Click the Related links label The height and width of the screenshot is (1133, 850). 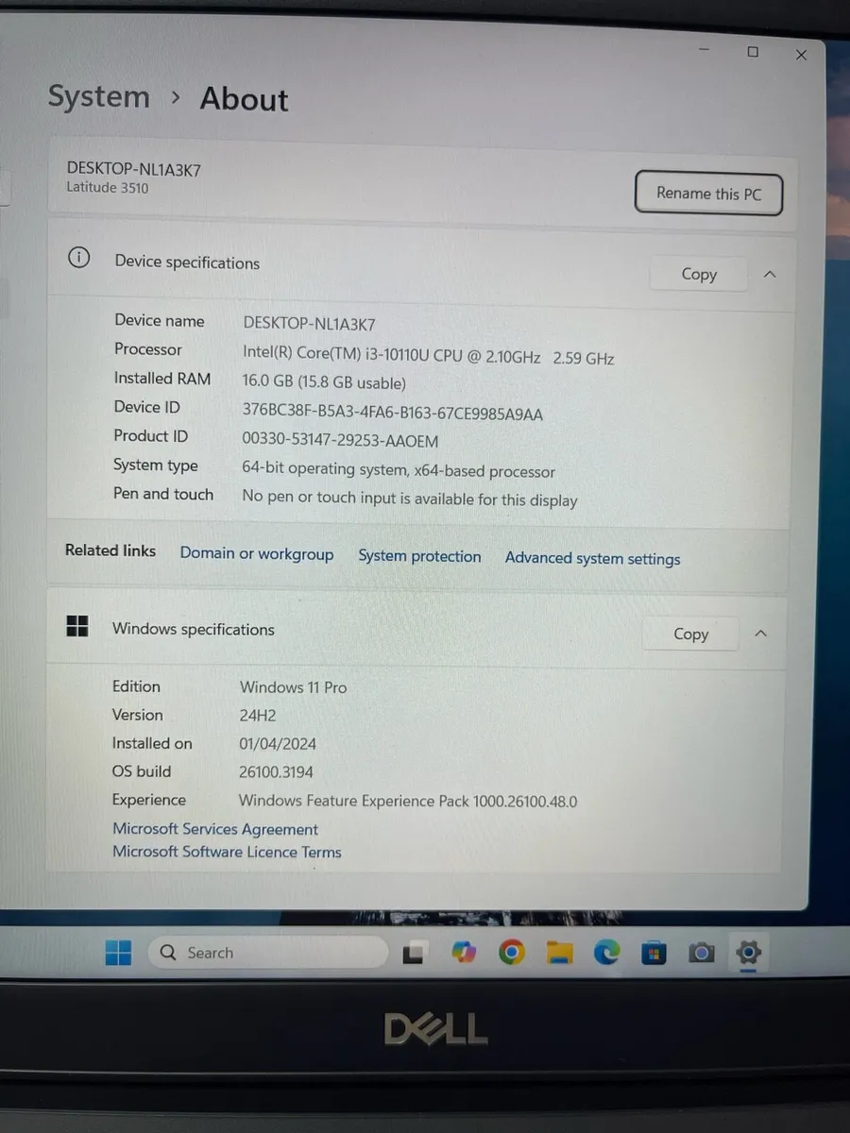110,550
